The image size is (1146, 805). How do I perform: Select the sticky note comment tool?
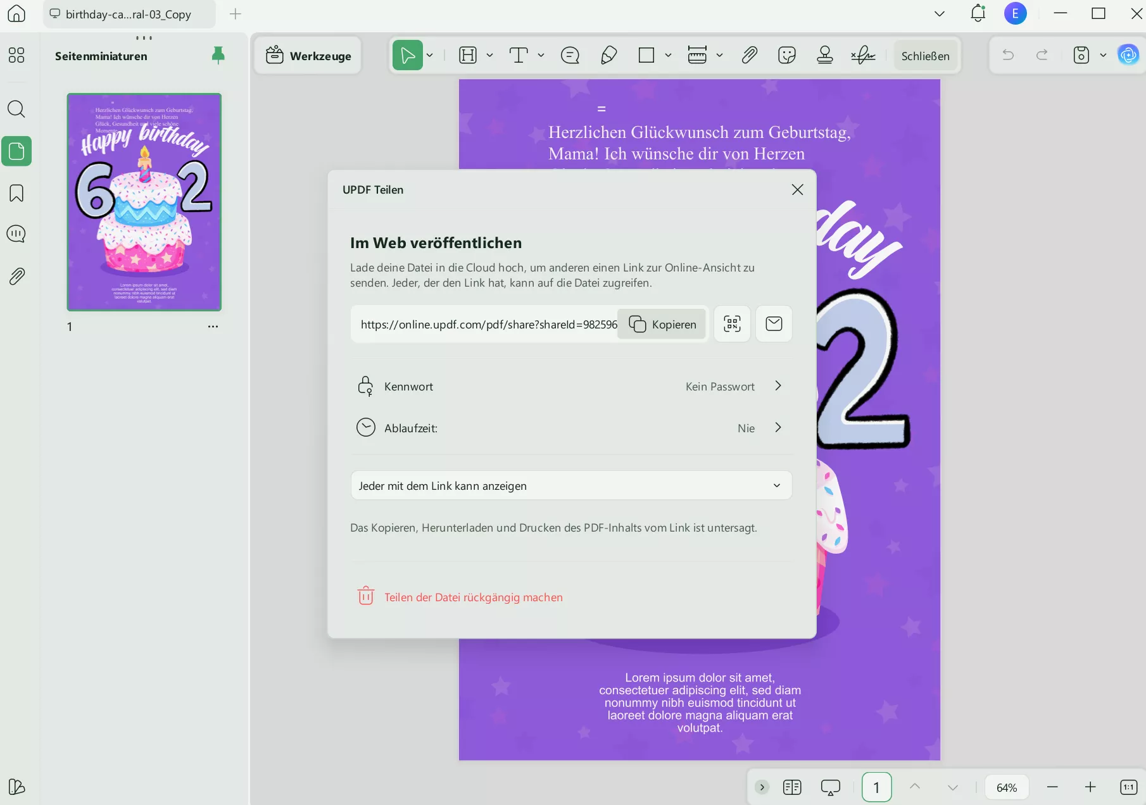point(570,56)
